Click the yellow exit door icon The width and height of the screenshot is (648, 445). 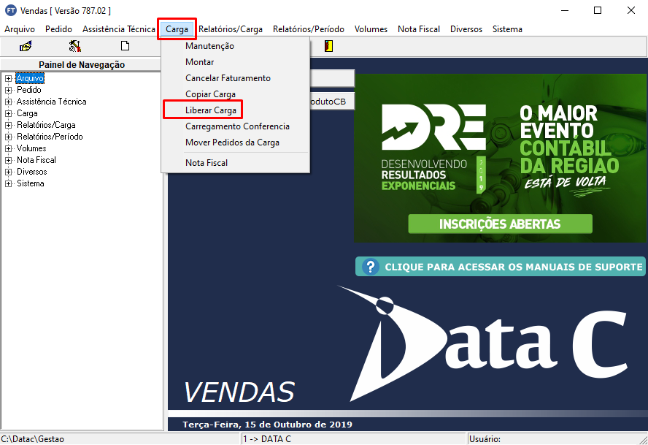click(328, 46)
